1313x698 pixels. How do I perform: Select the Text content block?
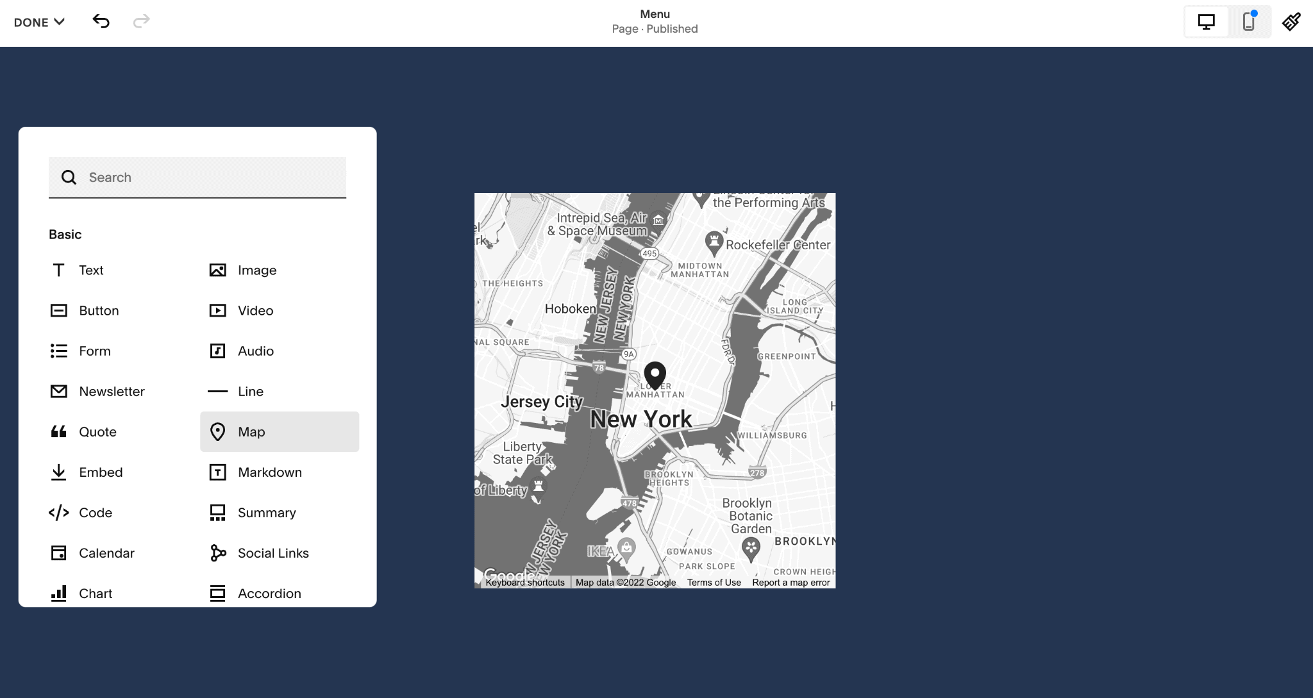click(x=91, y=269)
